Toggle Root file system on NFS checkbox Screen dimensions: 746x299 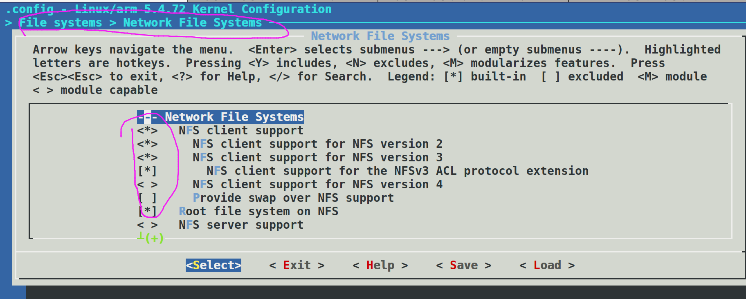(147, 212)
